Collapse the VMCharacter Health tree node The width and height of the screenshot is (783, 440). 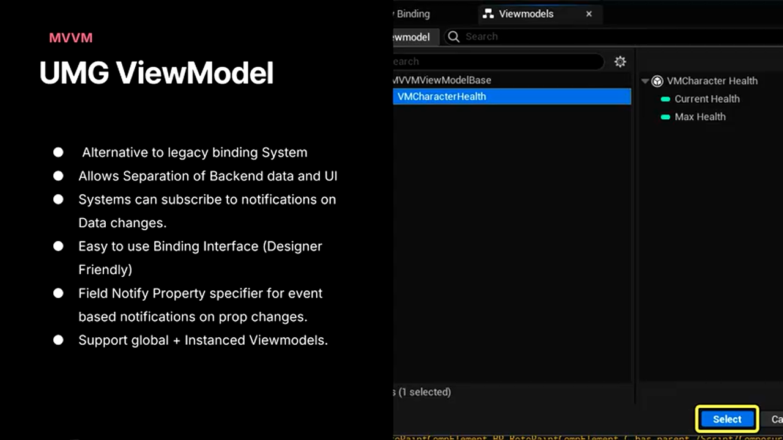coord(645,81)
